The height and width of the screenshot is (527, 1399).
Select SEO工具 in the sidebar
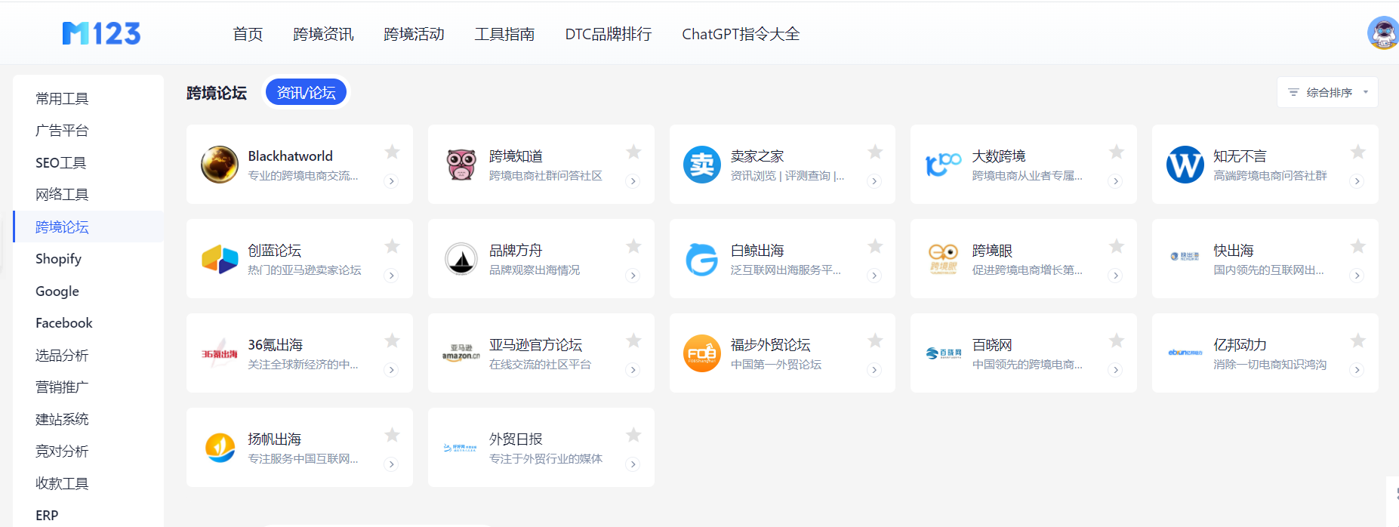point(60,163)
